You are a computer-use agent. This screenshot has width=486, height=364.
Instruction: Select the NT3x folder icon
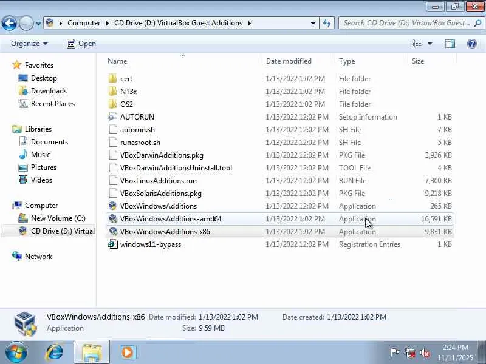point(113,92)
